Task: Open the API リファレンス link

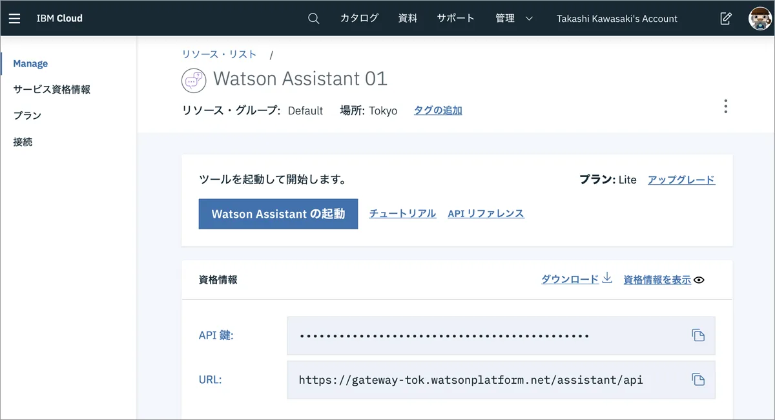Action: click(486, 214)
